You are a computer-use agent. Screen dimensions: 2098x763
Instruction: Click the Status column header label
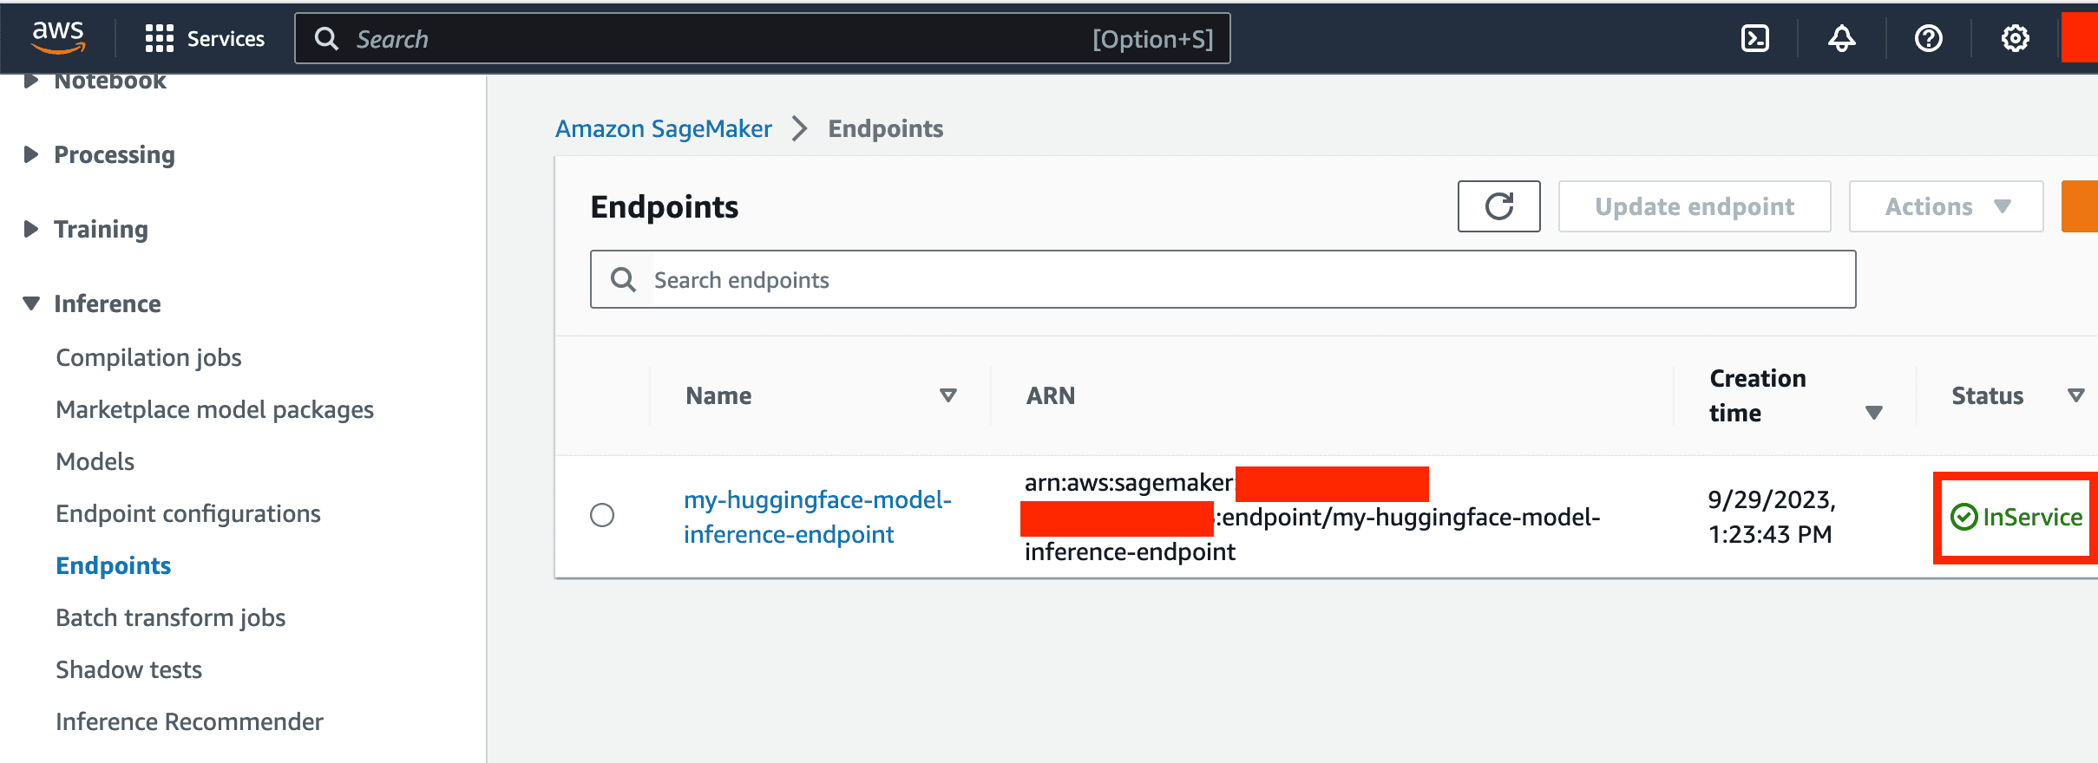pyautogui.click(x=1987, y=395)
